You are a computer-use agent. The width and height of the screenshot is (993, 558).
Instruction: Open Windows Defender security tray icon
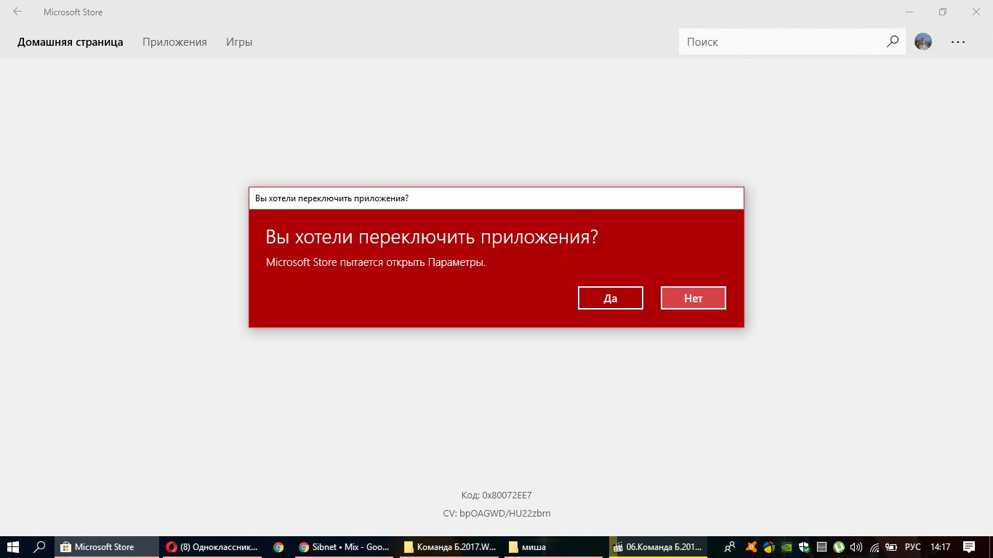click(x=804, y=547)
